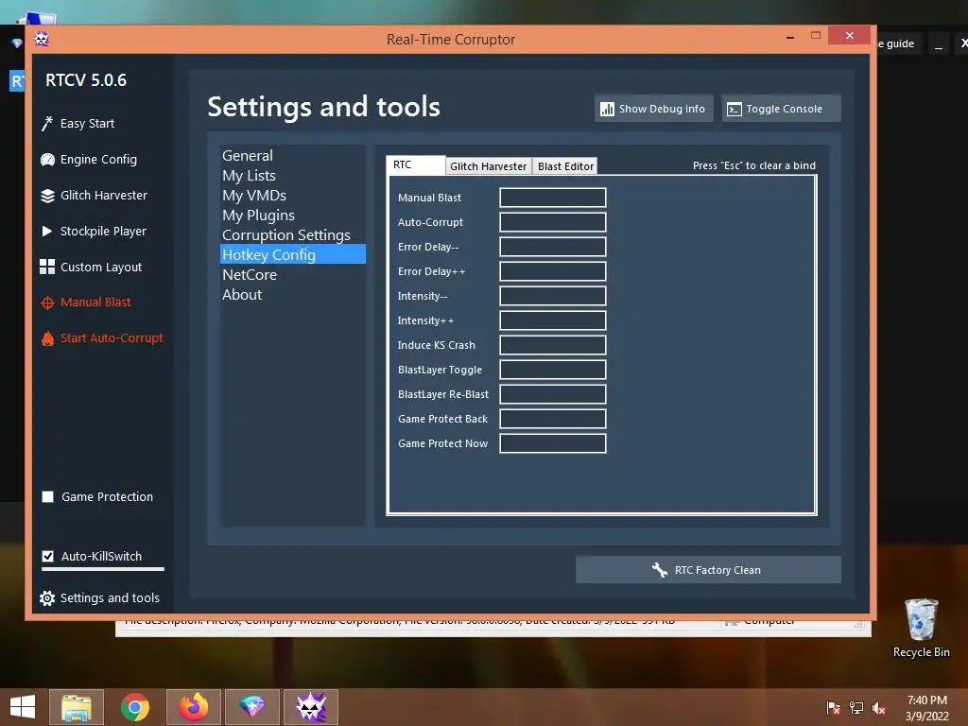Viewport: 968px width, 726px height.
Task: Open Windows Start menu
Action: tap(23, 707)
